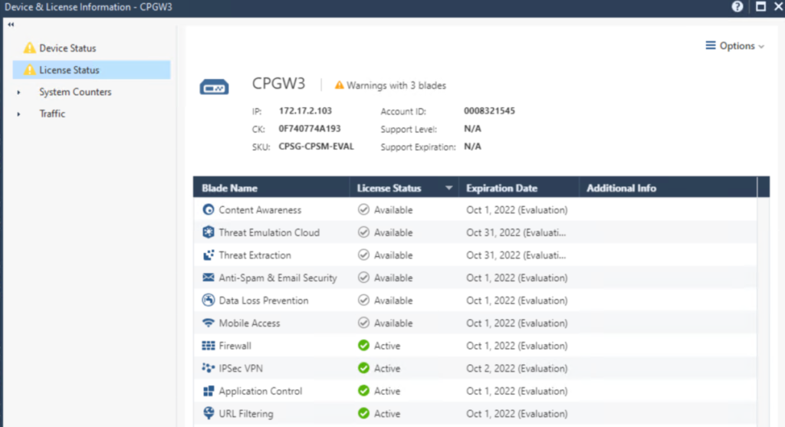Image resolution: width=785 pixels, height=427 pixels.
Task: Click the Support Level N/A value
Action: pos(472,129)
